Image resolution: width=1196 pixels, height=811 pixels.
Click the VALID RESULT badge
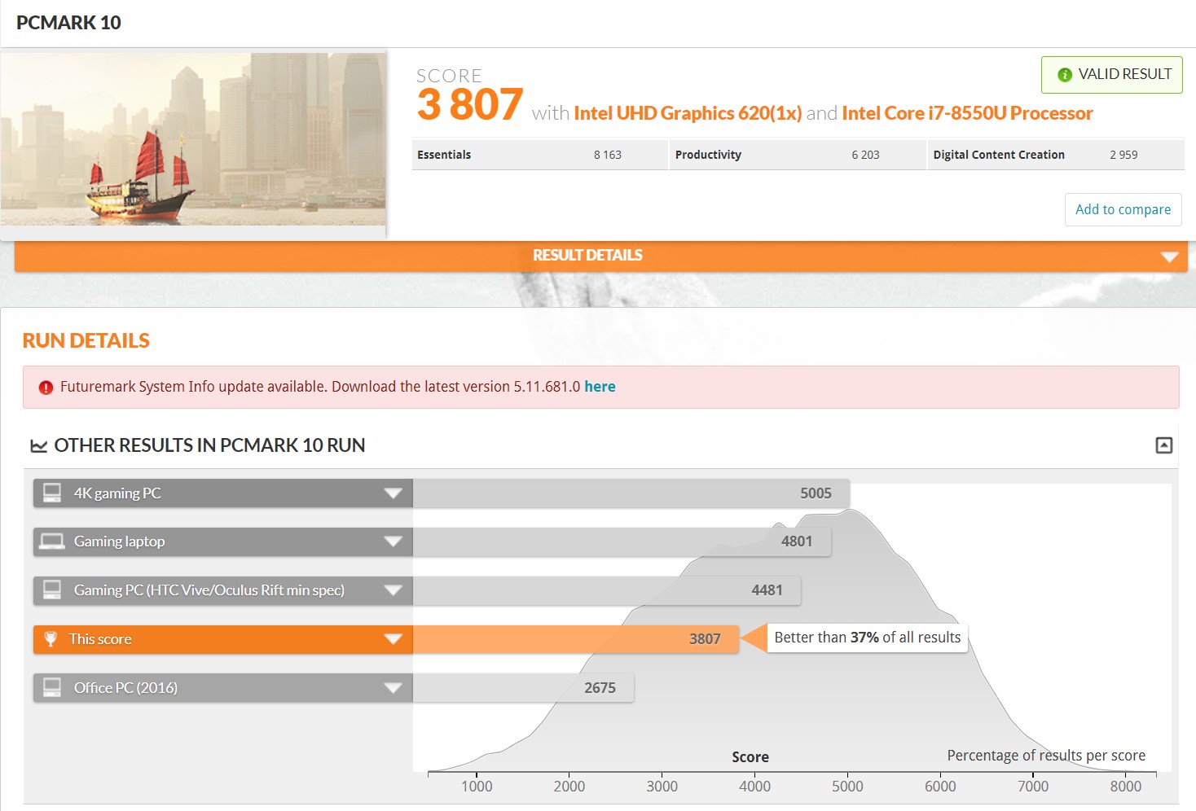coord(1111,75)
